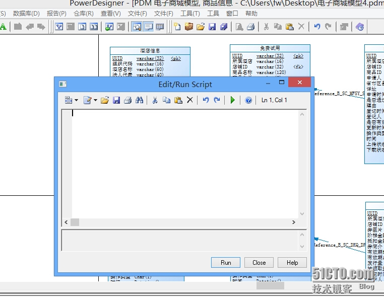Click Save All icon in main toolbar
The width and height of the screenshot is (384, 303).
tap(224, 26)
